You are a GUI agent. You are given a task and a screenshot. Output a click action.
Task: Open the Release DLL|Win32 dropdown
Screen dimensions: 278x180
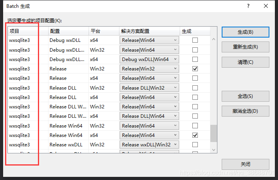pyautogui.click(x=149, y=88)
